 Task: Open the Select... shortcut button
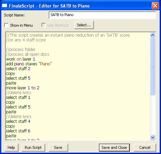84,25
